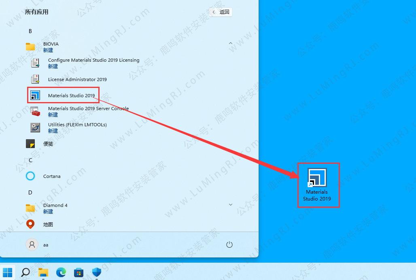Image resolution: width=416 pixels, height=280 pixels.
Task: Open Materials Studio 2019 desktop shortcut
Action: tap(317, 185)
